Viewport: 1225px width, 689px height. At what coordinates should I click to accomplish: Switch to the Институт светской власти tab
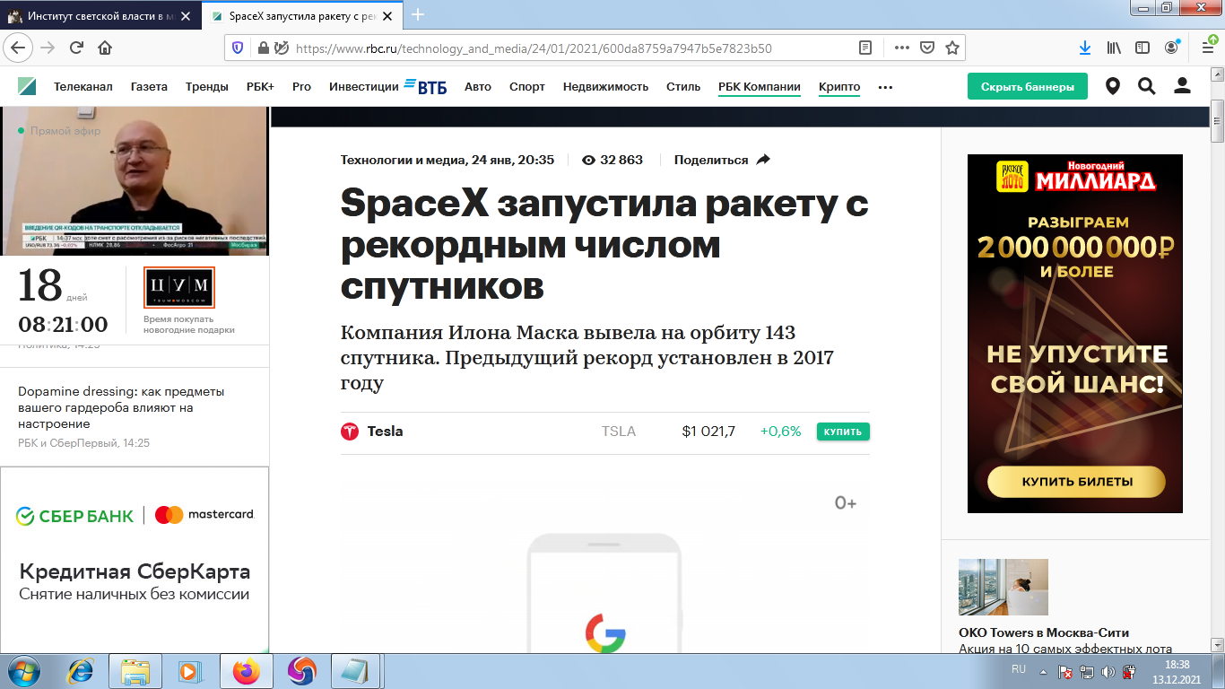[94, 15]
